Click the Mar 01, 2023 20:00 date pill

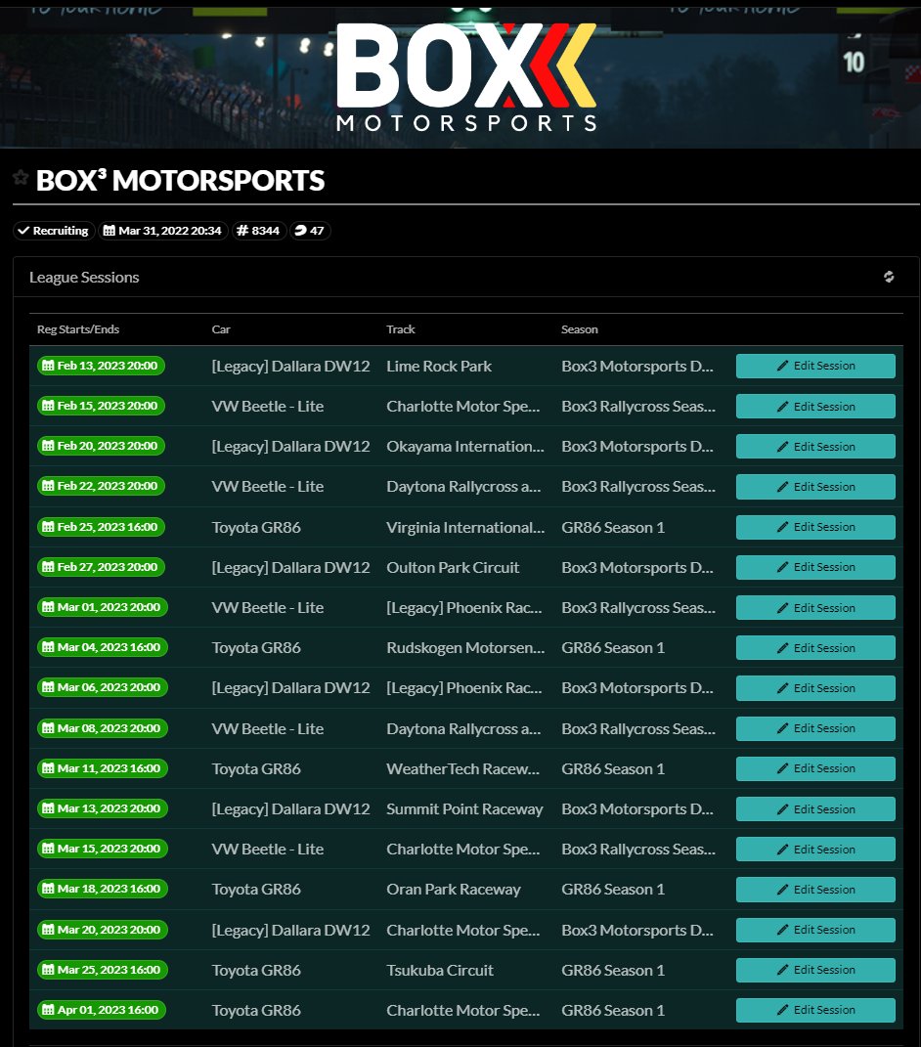(103, 607)
